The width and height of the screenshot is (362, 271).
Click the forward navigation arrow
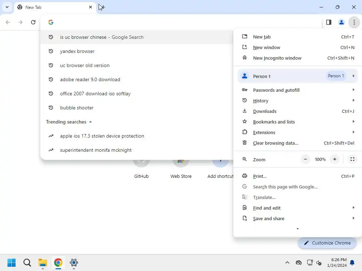[x=21, y=22]
